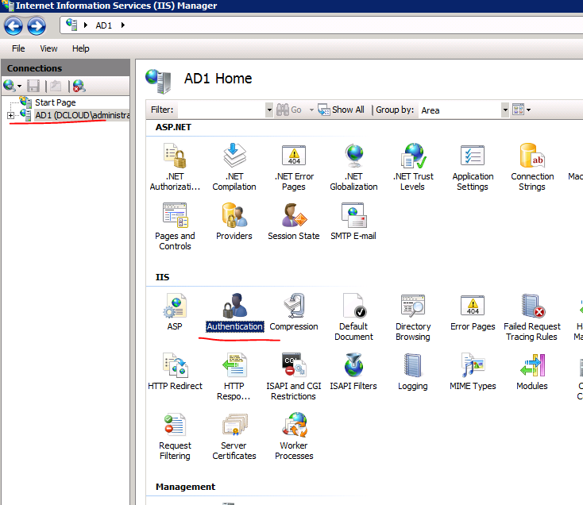This screenshot has height=505, width=583.
Task: Open HTTP Redirect
Action: 175,372
